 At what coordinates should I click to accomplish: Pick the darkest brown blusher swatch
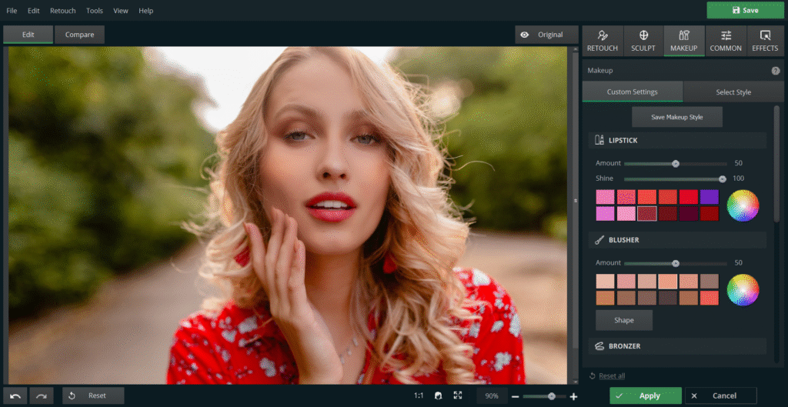pos(667,298)
